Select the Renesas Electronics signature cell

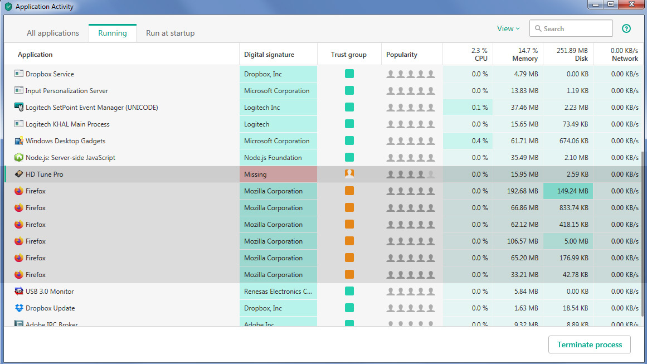(x=278, y=292)
